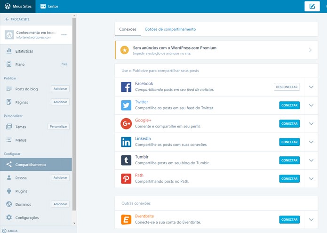Expand the Path connection chevron
Viewport: 327px width, 233px height.
click(x=311, y=179)
